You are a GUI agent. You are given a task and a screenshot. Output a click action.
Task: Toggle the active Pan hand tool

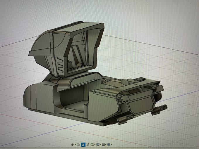tap(83, 145)
